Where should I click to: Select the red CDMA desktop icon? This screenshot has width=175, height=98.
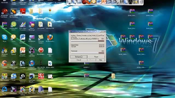pos(41,76)
